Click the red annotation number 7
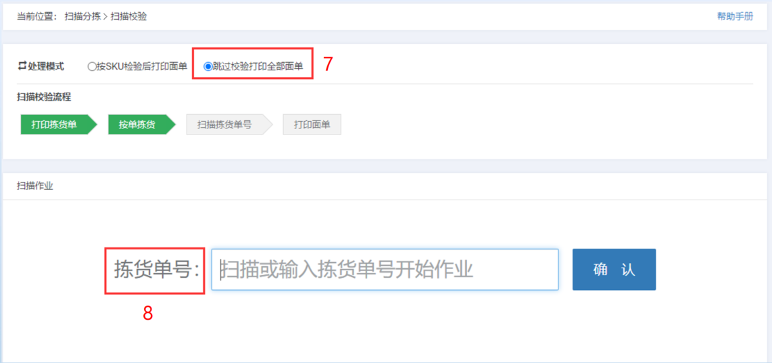Image resolution: width=772 pixels, height=363 pixels. (329, 65)
